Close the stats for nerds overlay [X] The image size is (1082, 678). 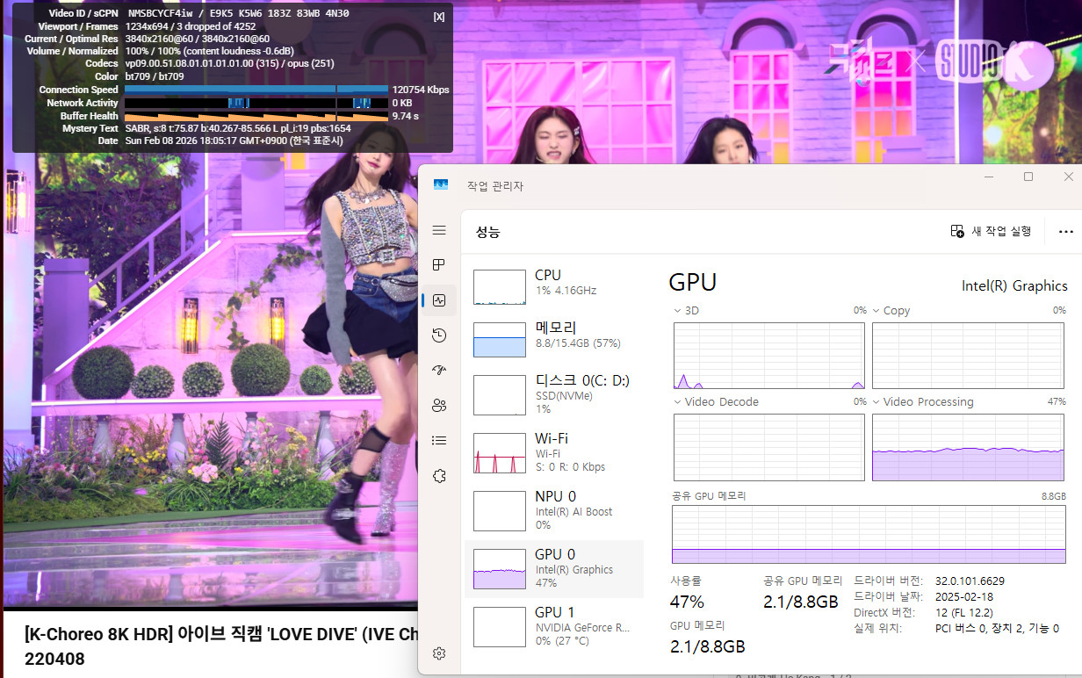pos(439,17)
